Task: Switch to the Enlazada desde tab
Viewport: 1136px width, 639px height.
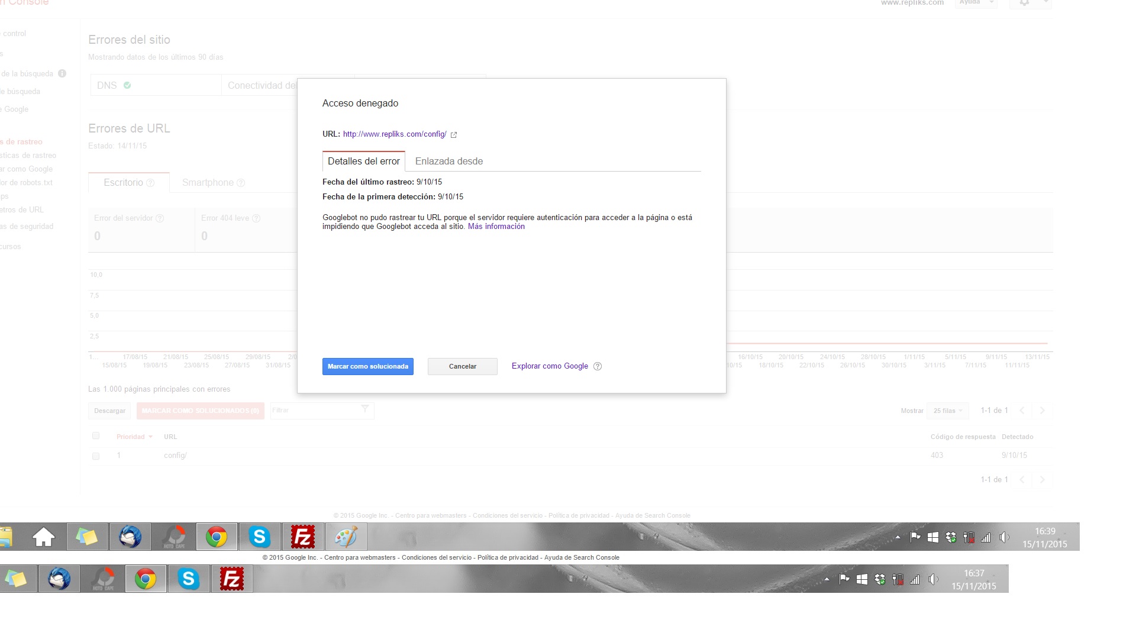Action: tap(448, 161)
